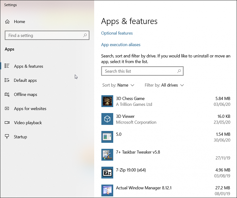The height and width of the screenshot is (198, 237).
Task: Click the icon of the 5.0 app
Action: (x=107, y=137)
